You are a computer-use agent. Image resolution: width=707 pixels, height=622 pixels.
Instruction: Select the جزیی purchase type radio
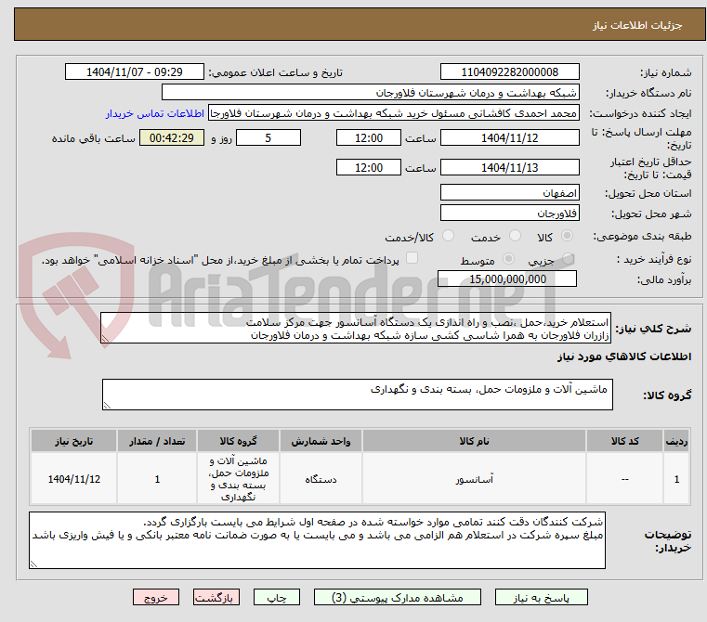(568, 259)
